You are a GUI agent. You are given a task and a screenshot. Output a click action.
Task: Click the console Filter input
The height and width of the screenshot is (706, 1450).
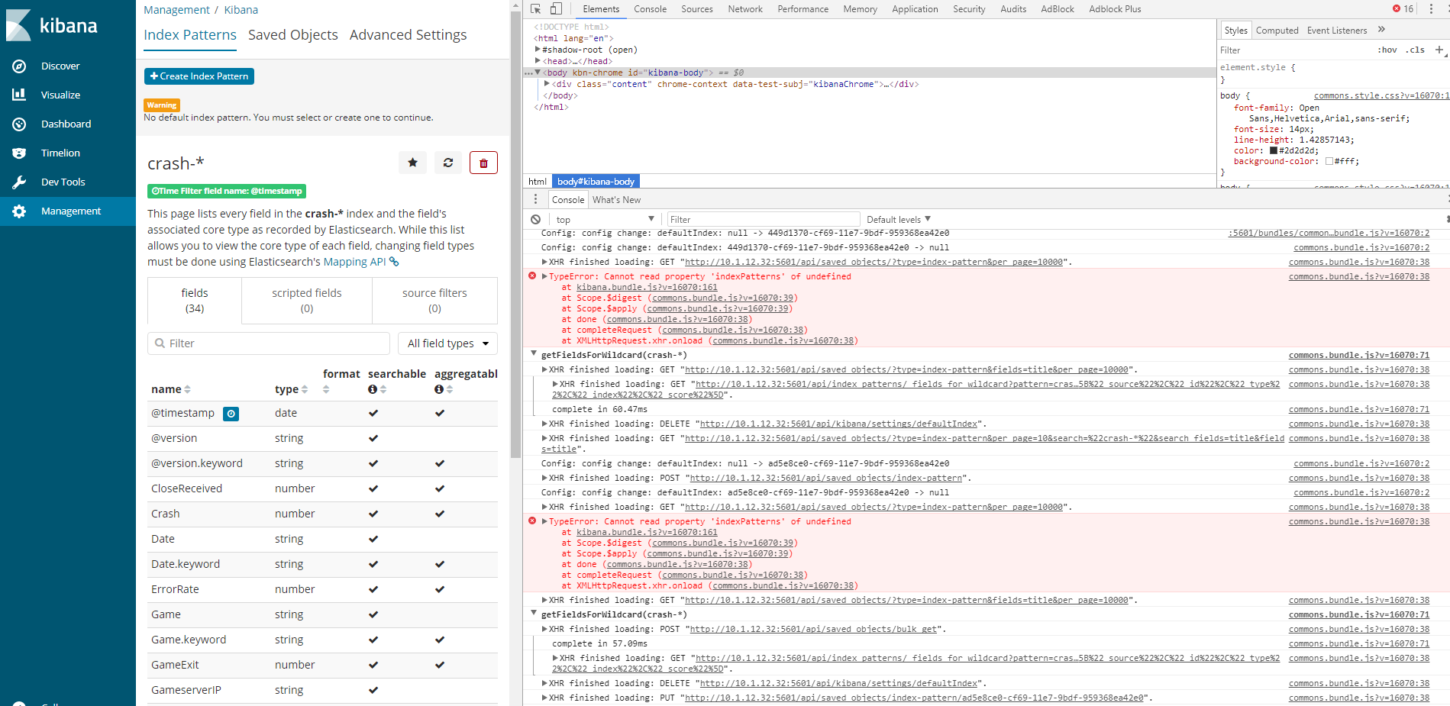[763, 220]
